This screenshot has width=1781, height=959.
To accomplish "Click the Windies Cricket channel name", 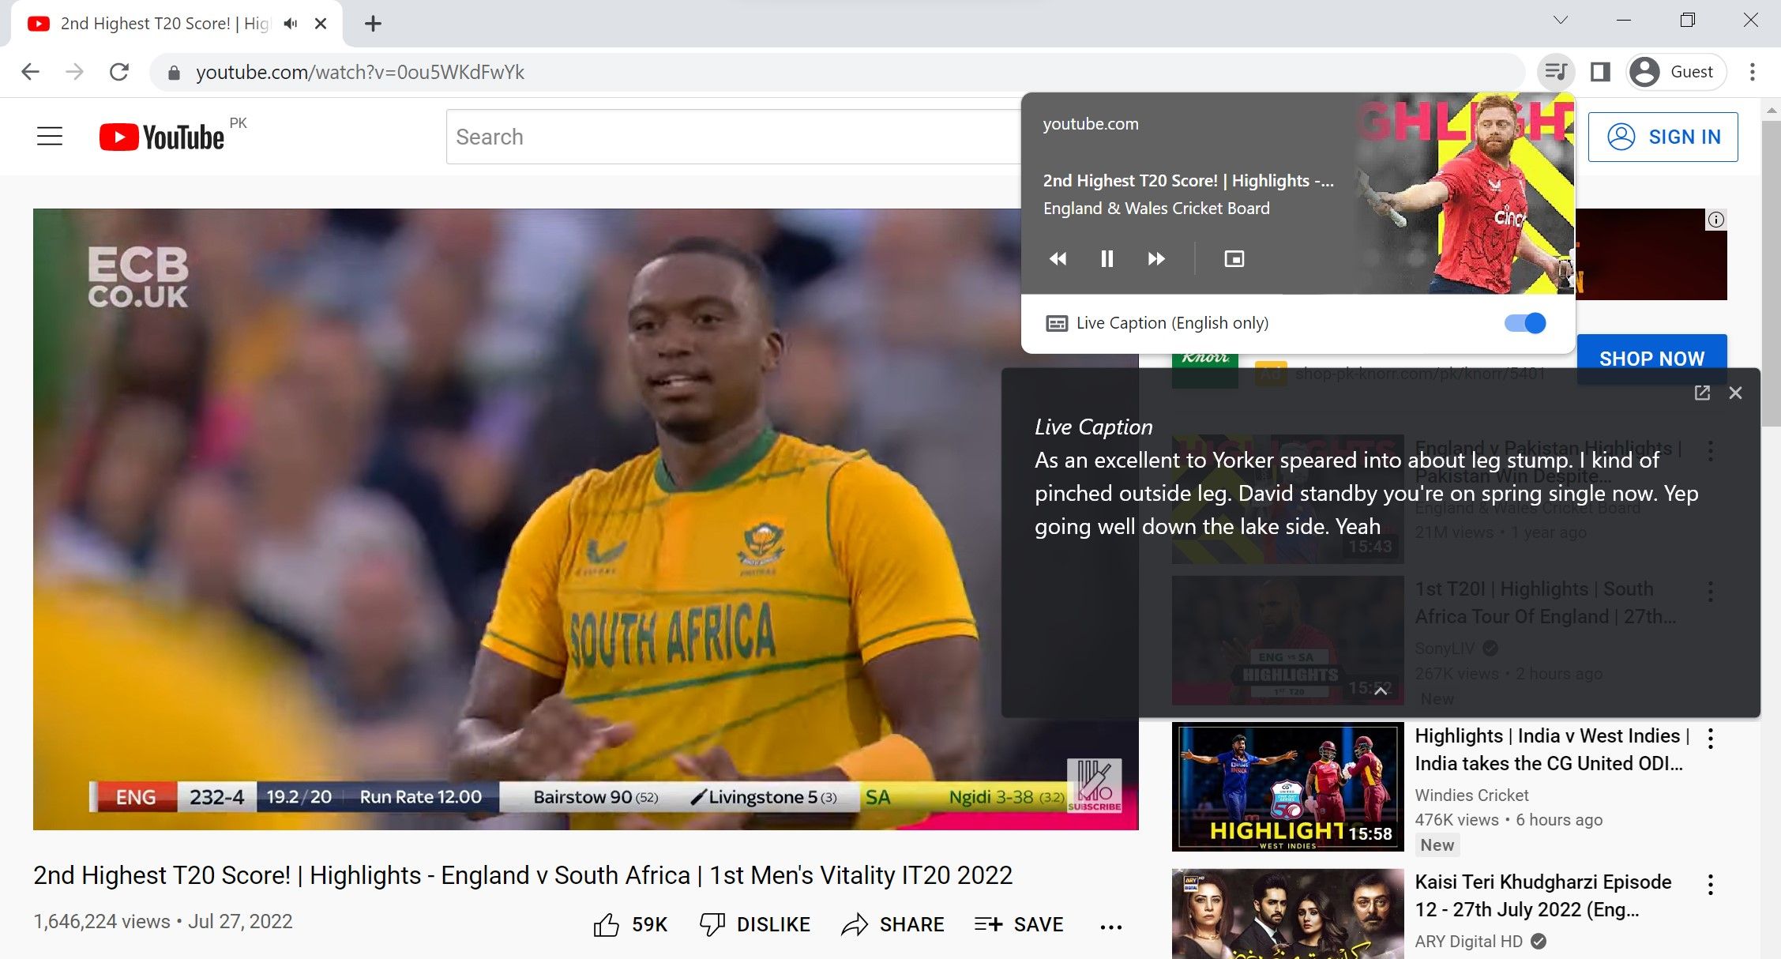I will coord(1471,795).
